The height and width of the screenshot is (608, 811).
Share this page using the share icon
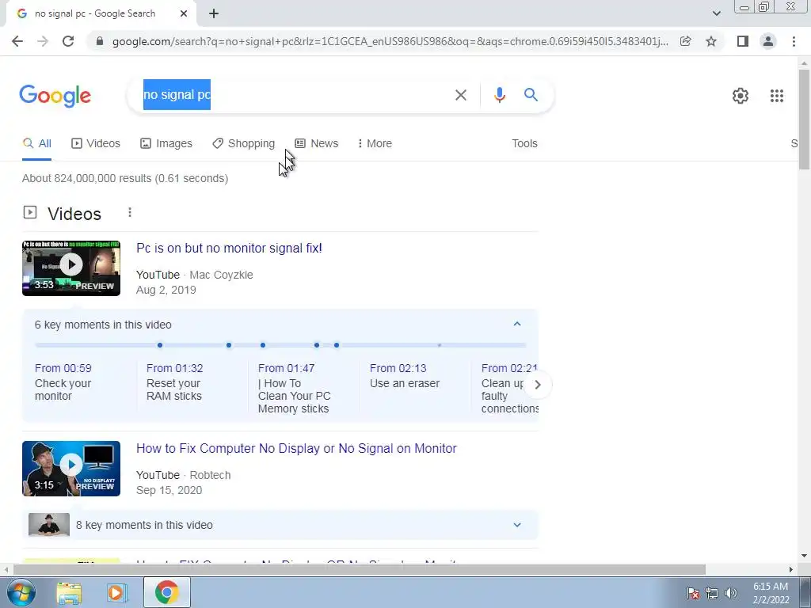click(x=685, y=41)
